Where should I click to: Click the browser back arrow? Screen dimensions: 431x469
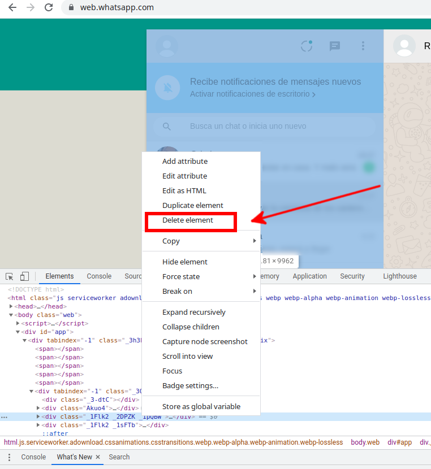(12, 8)
